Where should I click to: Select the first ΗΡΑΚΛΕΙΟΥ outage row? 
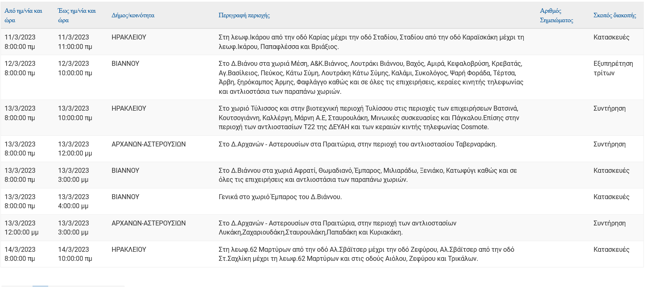[x=288, y=42]
